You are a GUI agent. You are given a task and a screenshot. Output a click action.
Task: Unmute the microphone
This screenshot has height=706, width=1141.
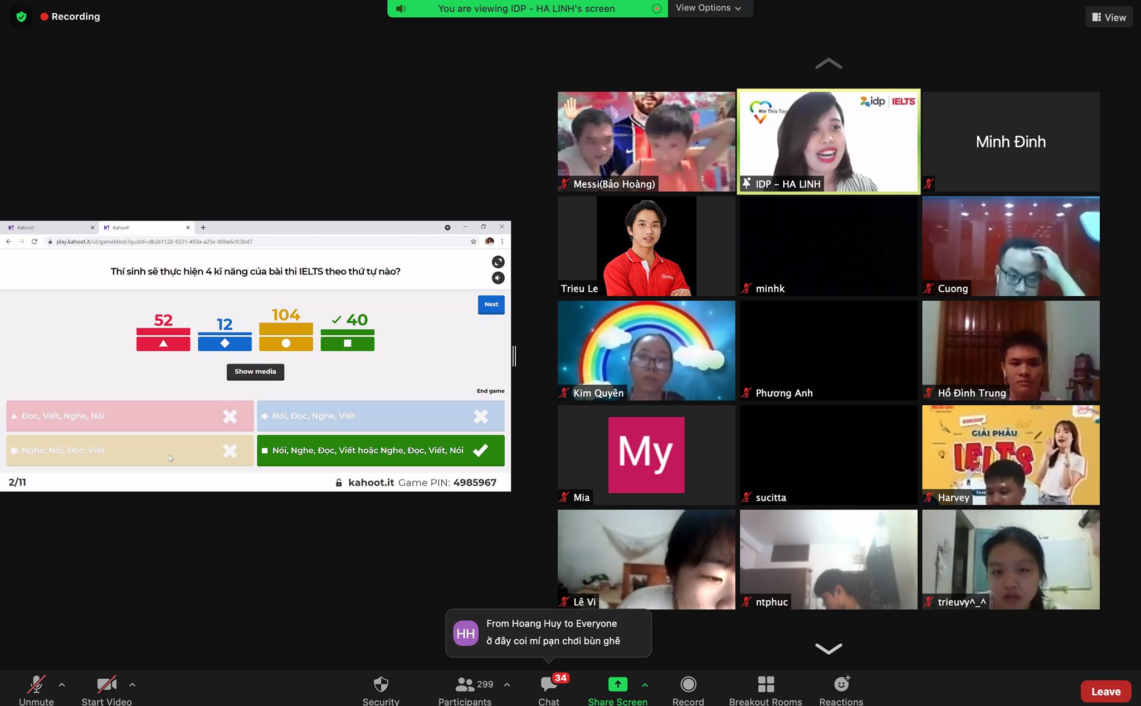pos(36,684)
